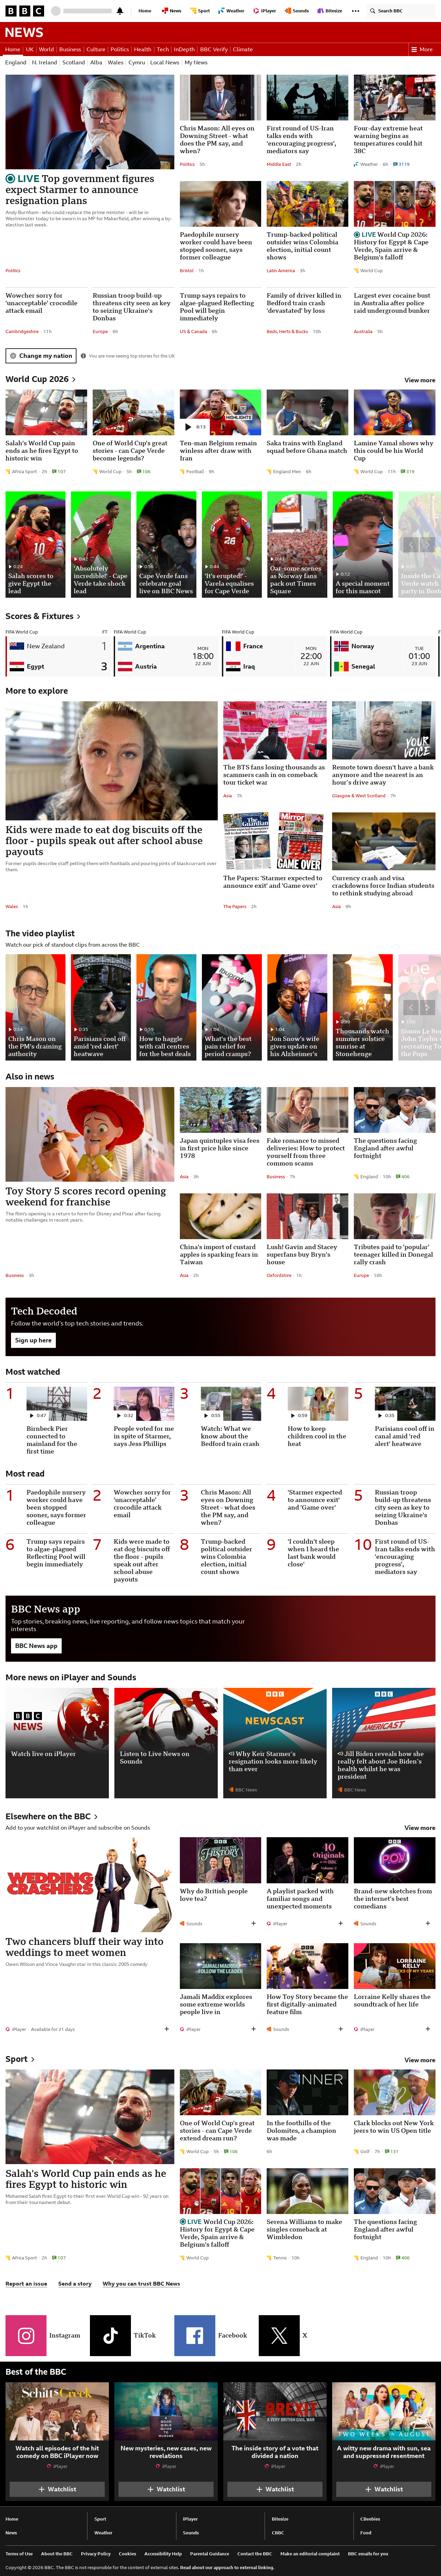Image resolution: width=441 pixels, height=2576 pixels.
Task: Select the Climate tab in News nav
Action: click(x=243, y=49)
